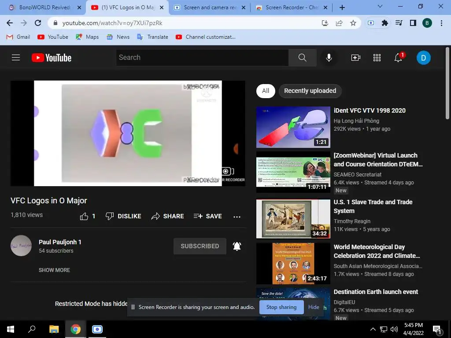Screen dimensions: 451x338
Task: Open Windows taskbar search
Action: pos(32,329)
